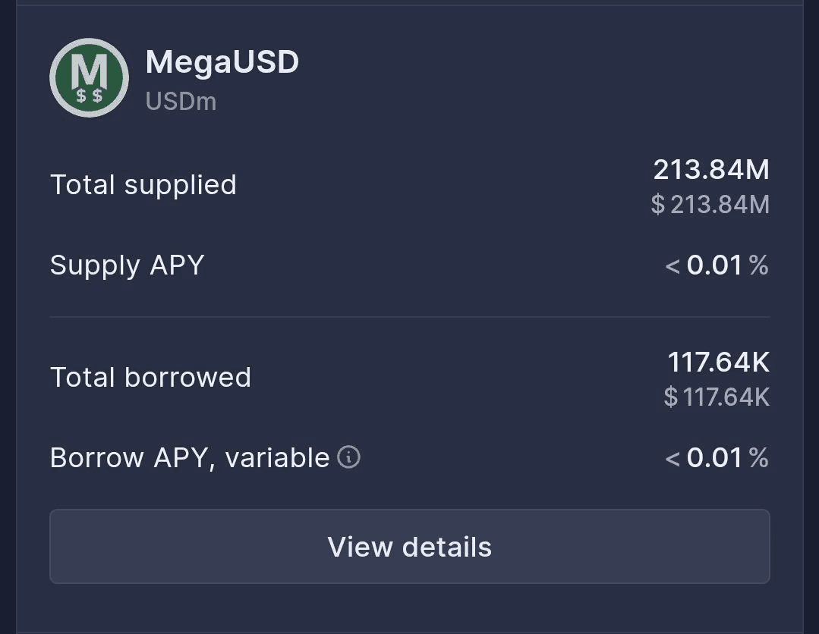
Task: Click the $213.84M supplied dollar value
Action: [x=710, y=204]
